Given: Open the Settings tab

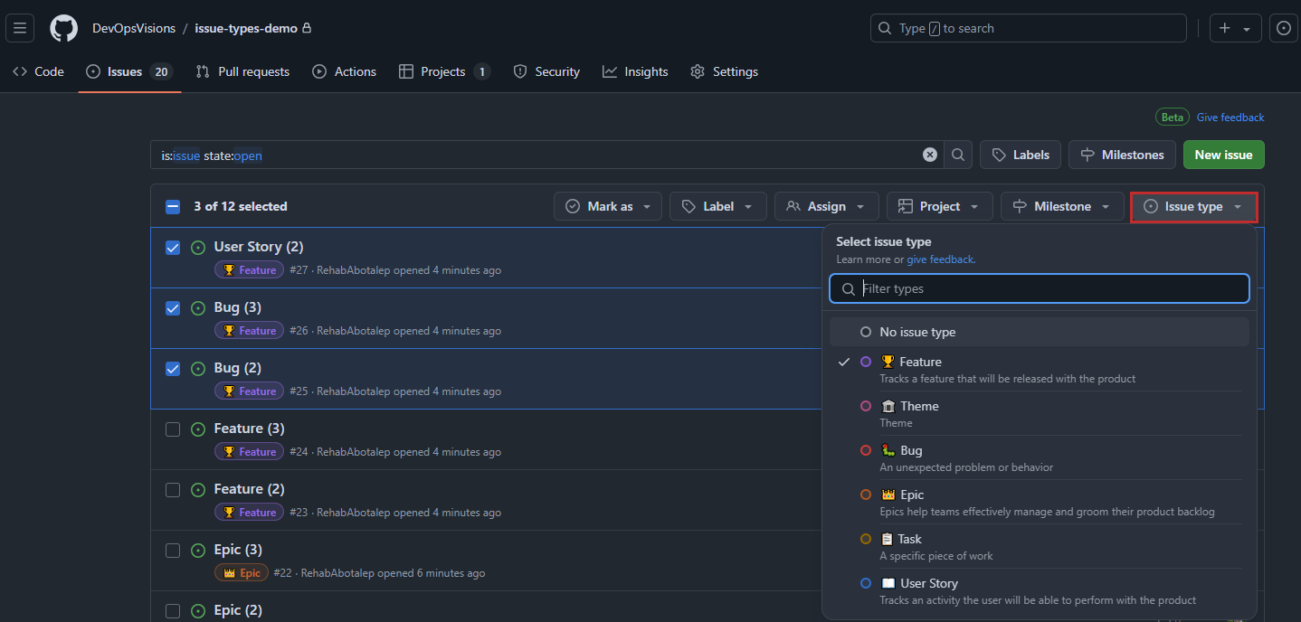Looking at the screenshot, I should tap(724, 71).
